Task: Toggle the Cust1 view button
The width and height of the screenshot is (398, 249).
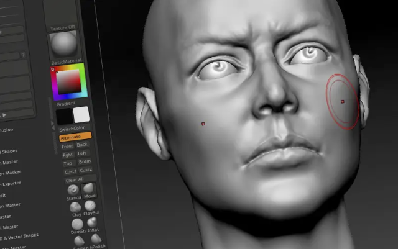Action: [70, 172]
